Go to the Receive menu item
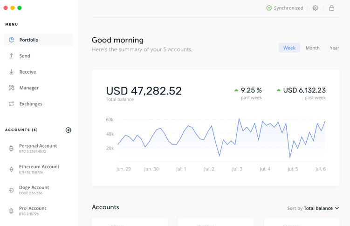 point(27,72)
